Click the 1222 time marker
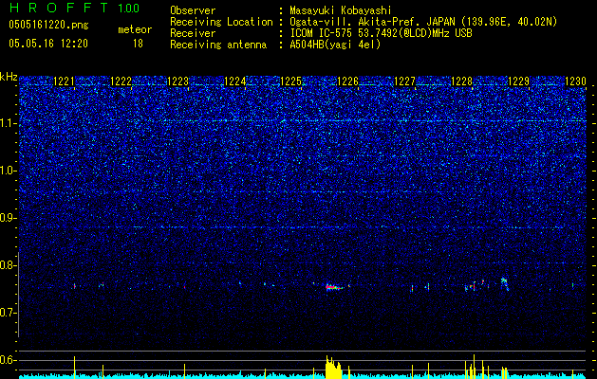The image size is (597, 379). pos(121,81)
